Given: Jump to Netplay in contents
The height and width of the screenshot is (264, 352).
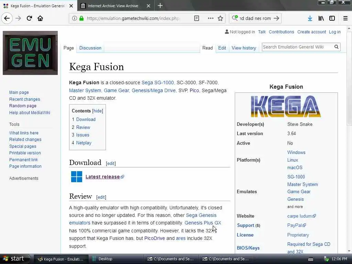Looking at the screenshot, I should point(84,143).
